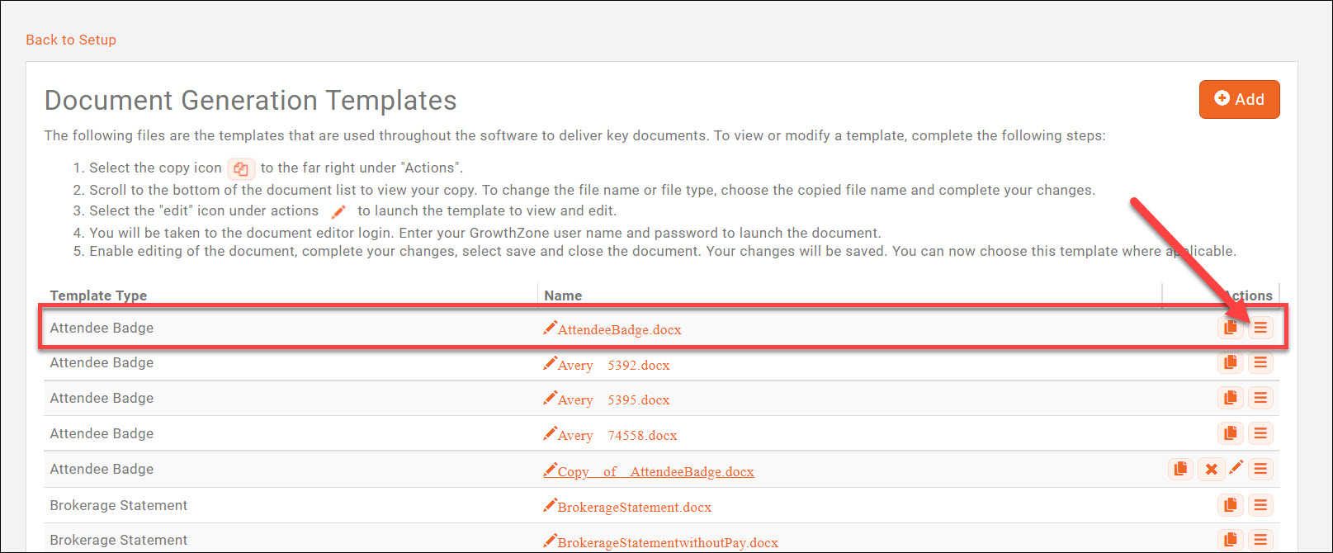Delete the Copy of AttendeeBadge.docx template
The image size is (1333, 553).
[1211, 469]
